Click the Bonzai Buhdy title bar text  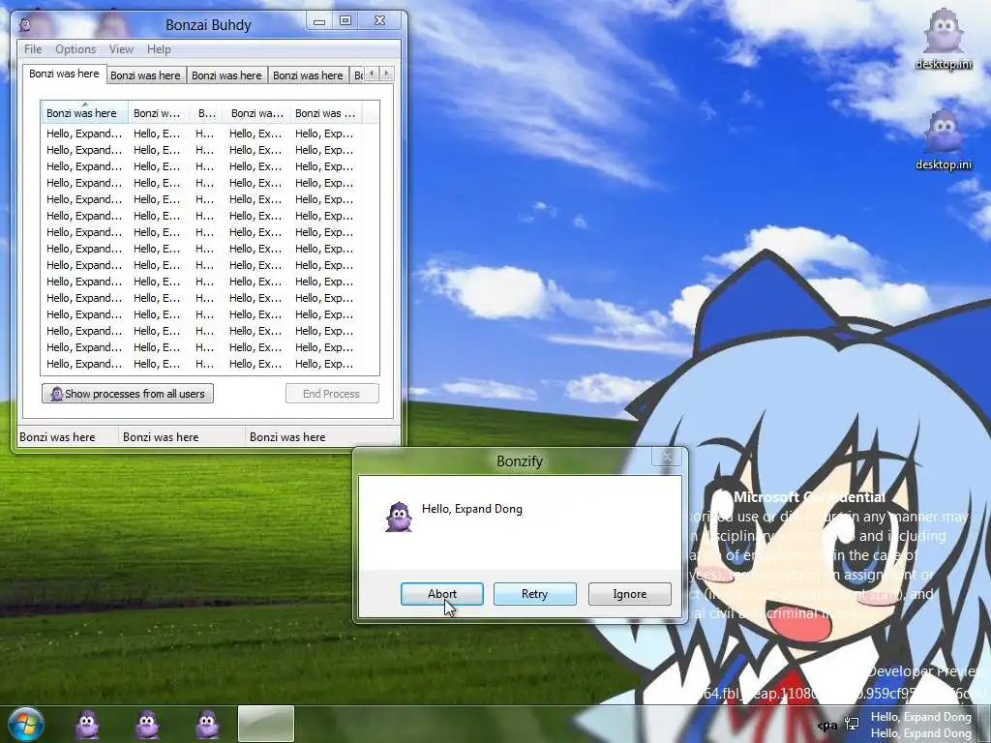(x=209, y=24)
